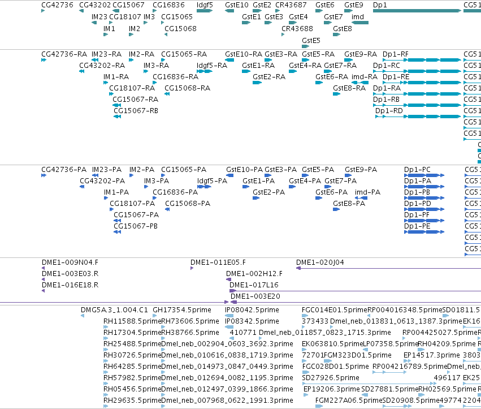The image size is (481, 409).
Task: Select the GstE8-RA transcript label
Action: click(x=349, y=88)
